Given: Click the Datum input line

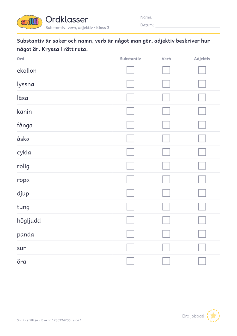Looking at the screenshot, I should (188, 27).
